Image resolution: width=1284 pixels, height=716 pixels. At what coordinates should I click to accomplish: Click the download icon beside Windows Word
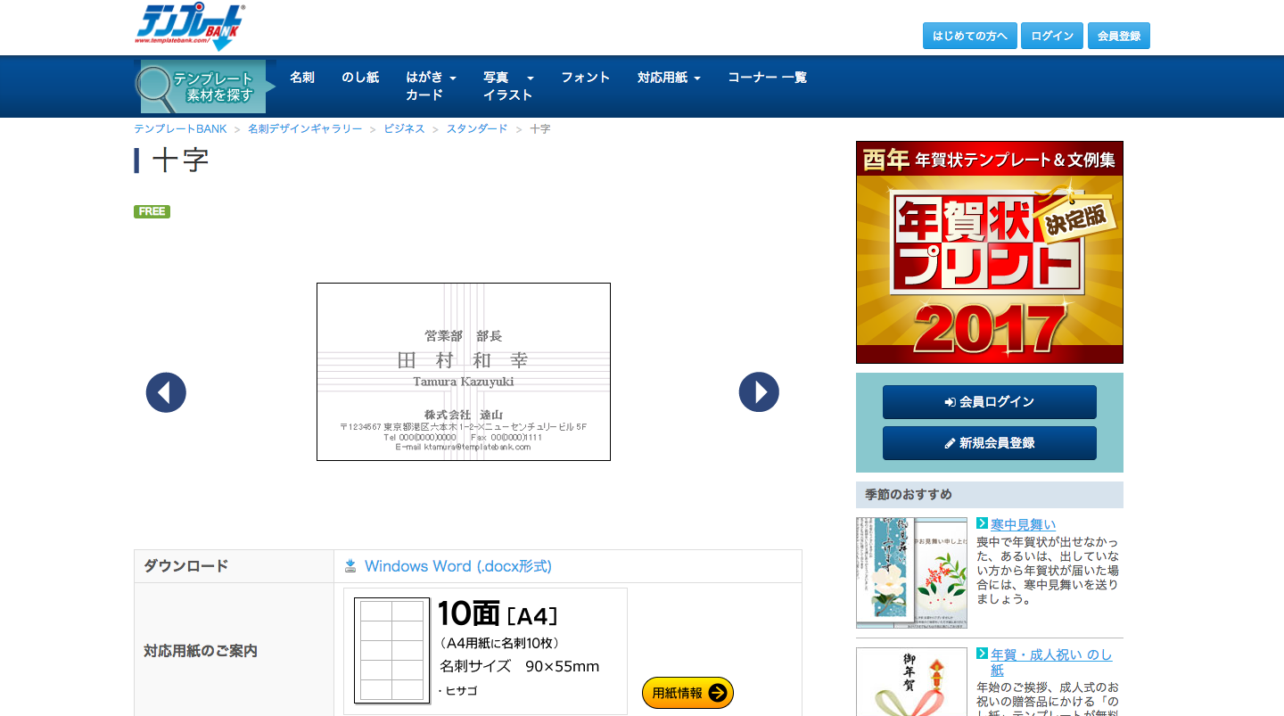click(x=350, y=566)
